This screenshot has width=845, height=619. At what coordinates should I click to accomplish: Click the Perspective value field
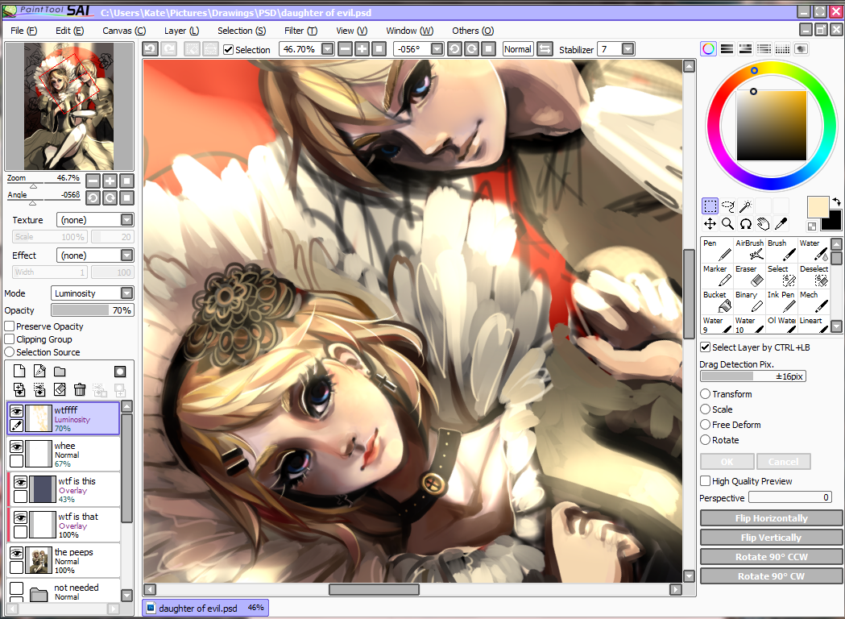coord(789,497)
